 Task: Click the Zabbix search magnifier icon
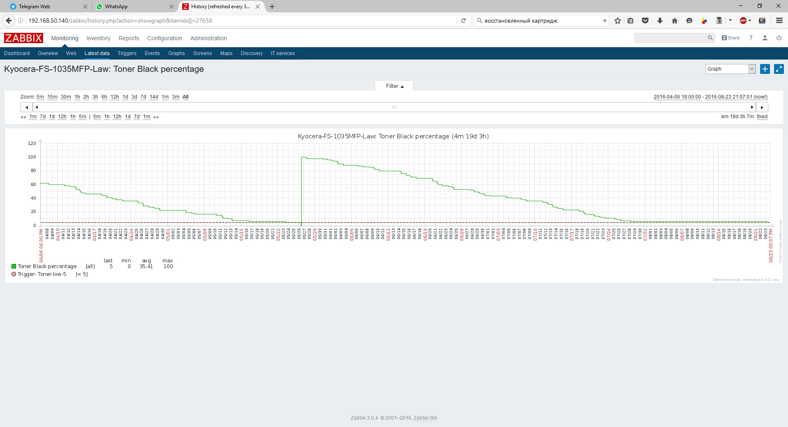[x=710, y=38]
